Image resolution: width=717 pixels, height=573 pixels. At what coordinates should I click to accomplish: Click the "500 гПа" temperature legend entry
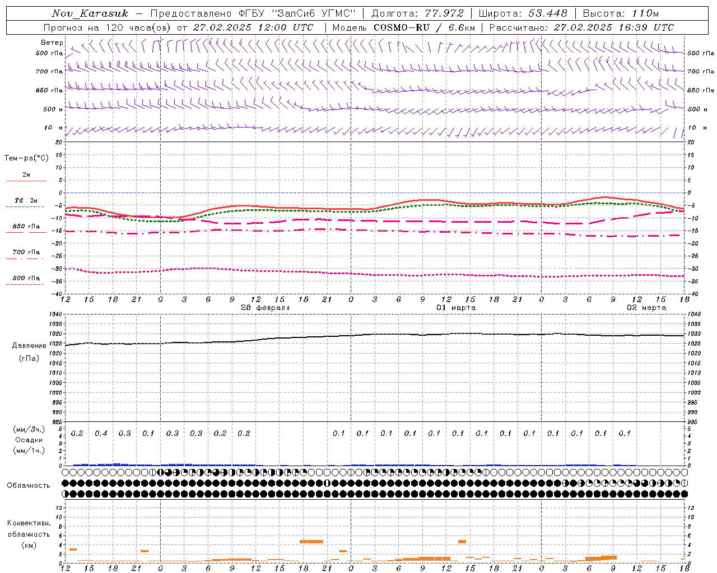click(x=26, y=278)
